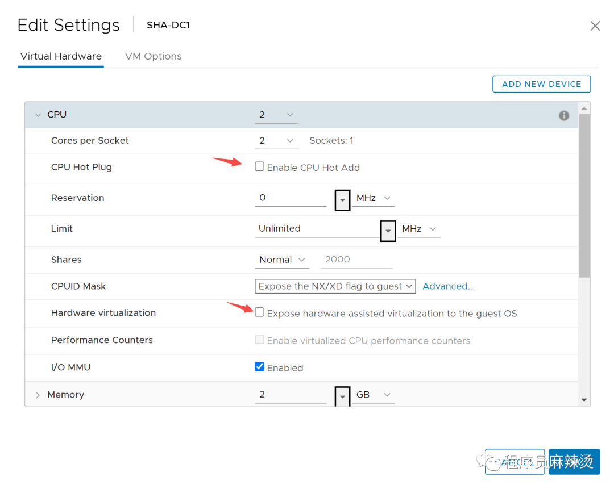The height and width of the screenshot is (489, 614).
Task: Open the Memory value dropdown arrow
Action: [x=342, y=396]
